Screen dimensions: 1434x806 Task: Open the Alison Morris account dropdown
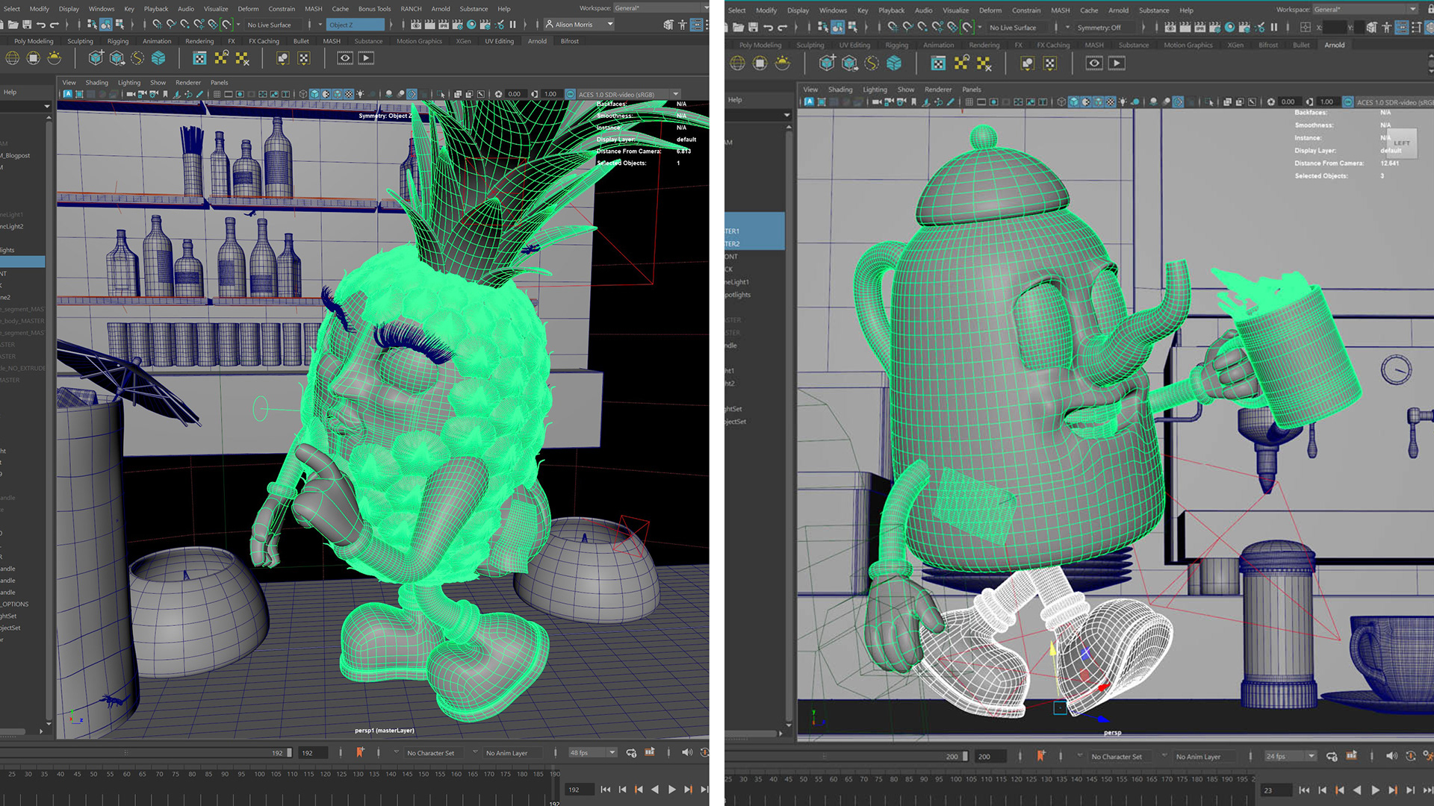580,25
